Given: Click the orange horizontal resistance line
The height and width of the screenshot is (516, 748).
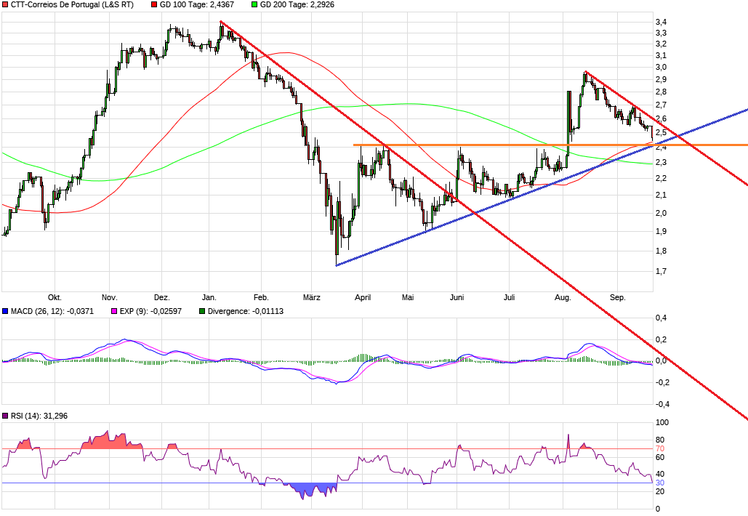Looking at the screenshot, I should 472,145.
